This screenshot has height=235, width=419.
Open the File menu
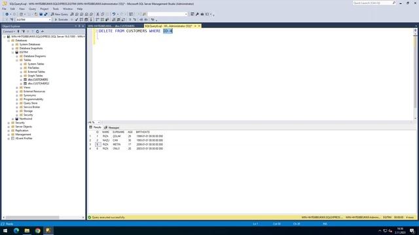point(4,8)
